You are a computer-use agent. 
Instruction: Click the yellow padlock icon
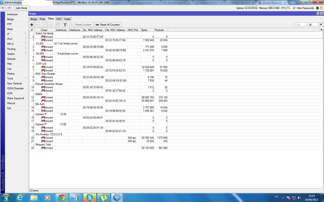coord(321,8)
